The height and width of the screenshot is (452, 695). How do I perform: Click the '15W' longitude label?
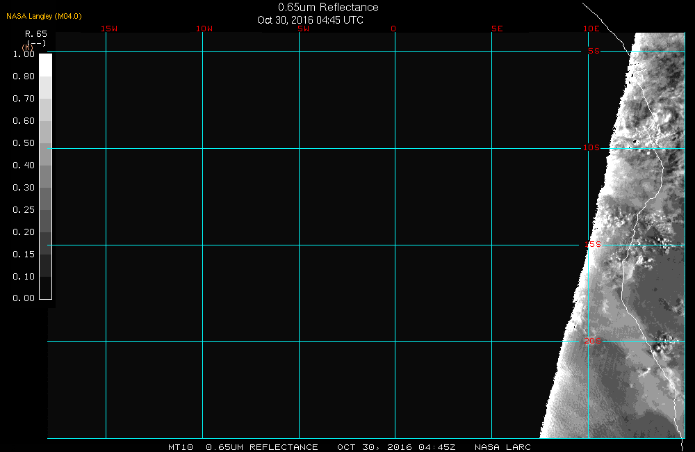(x=109, y=29)
